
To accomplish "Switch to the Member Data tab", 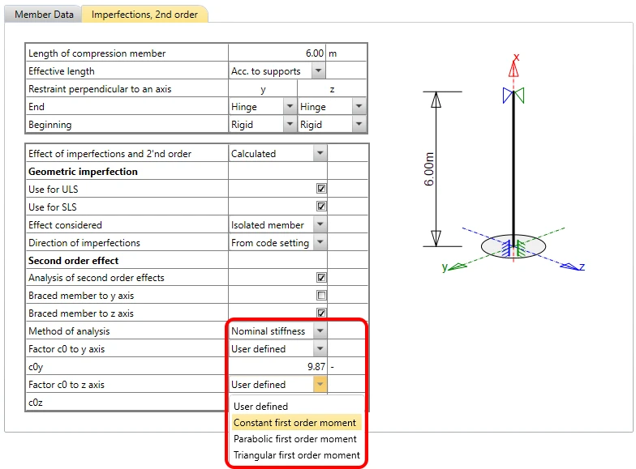I will point(44,15).
